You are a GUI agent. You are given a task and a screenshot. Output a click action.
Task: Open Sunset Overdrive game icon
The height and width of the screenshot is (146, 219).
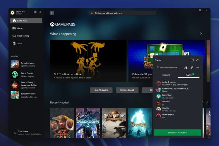(x=15, y=95)
